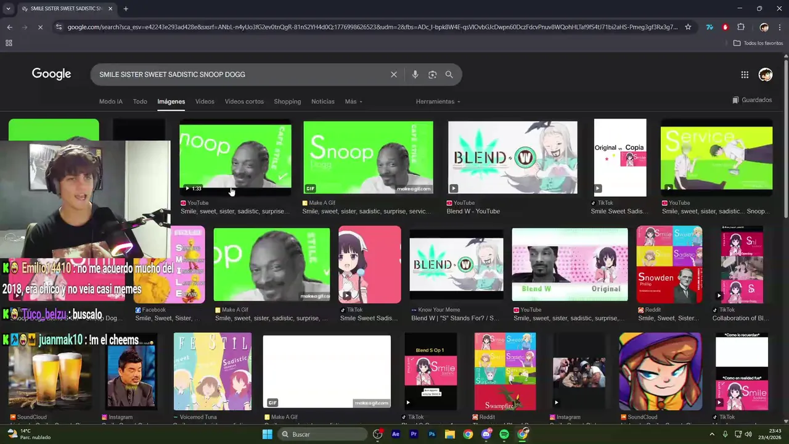Select the Imágenes tab

171,102
